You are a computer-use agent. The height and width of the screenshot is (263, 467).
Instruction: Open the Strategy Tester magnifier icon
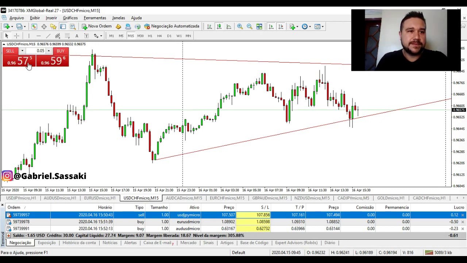click(x=73, y=26)
